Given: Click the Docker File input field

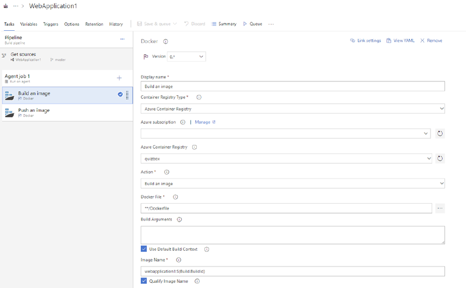Looking at the screenshot, I should click(286, 208).
